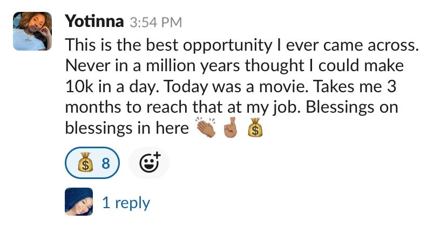
Task: Open the 1 reply thread
Action: pos(126,203)
